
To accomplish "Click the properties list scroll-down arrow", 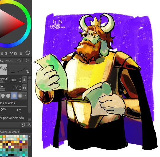I will 30,119.
